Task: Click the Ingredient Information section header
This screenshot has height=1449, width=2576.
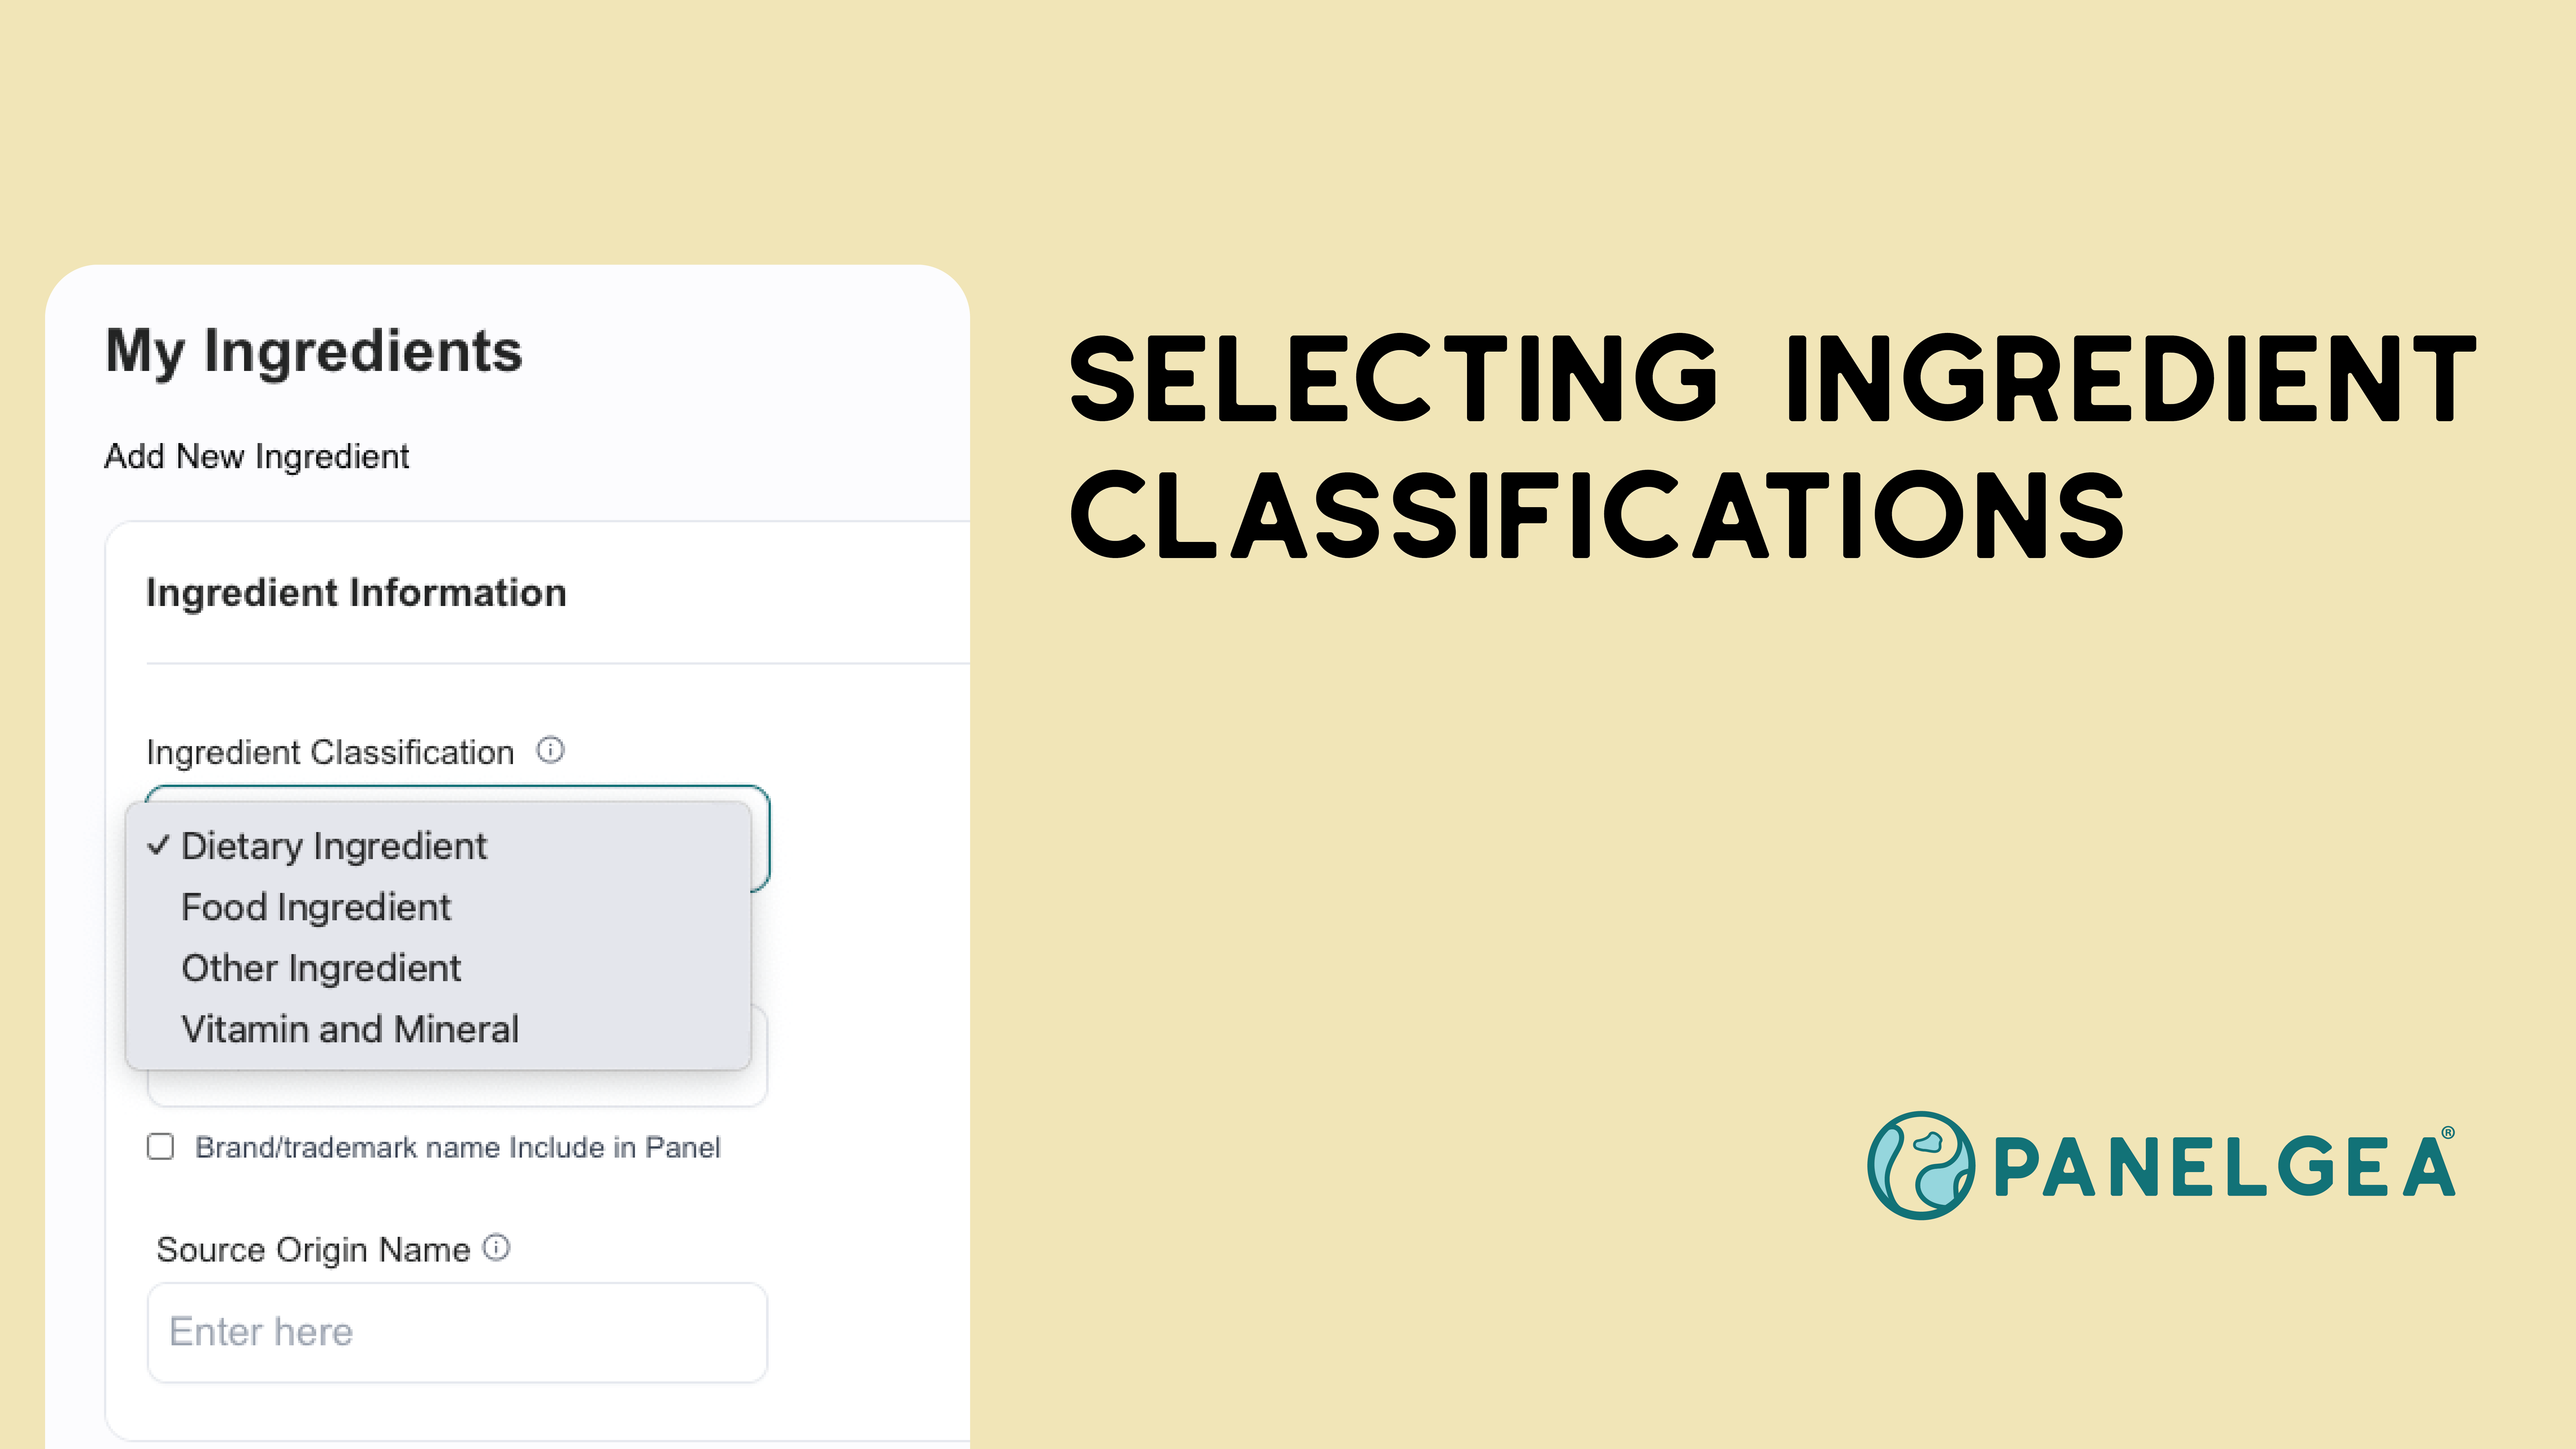Action: [x=356, y=593]
